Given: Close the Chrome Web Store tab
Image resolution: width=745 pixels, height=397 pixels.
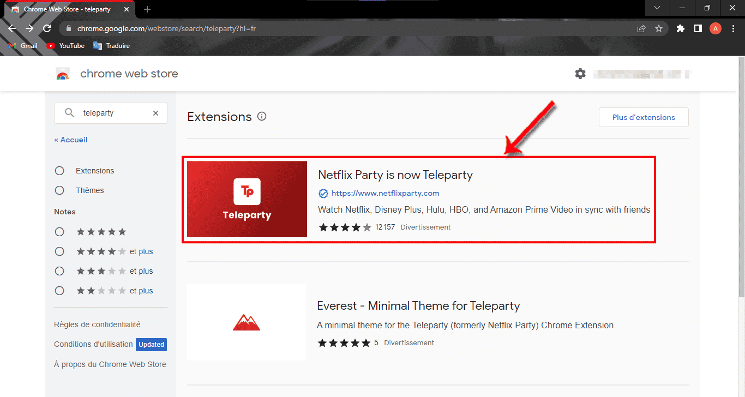Looking at the screenshot, I should [126, 9].
